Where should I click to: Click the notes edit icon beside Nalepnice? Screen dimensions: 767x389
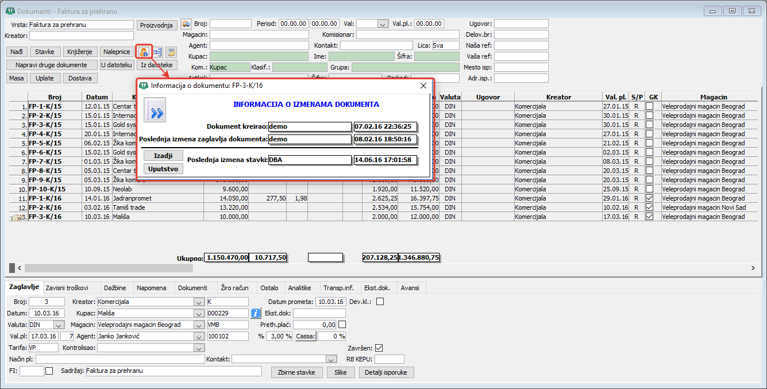pos(171,52)
